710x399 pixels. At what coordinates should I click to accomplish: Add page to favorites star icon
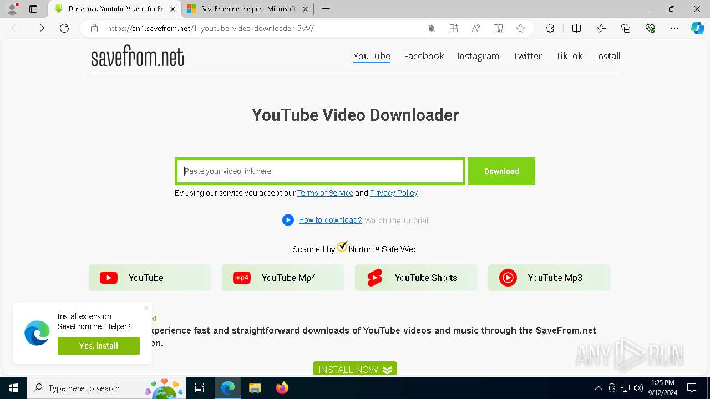pyautogui.click(x=520, y=28)
